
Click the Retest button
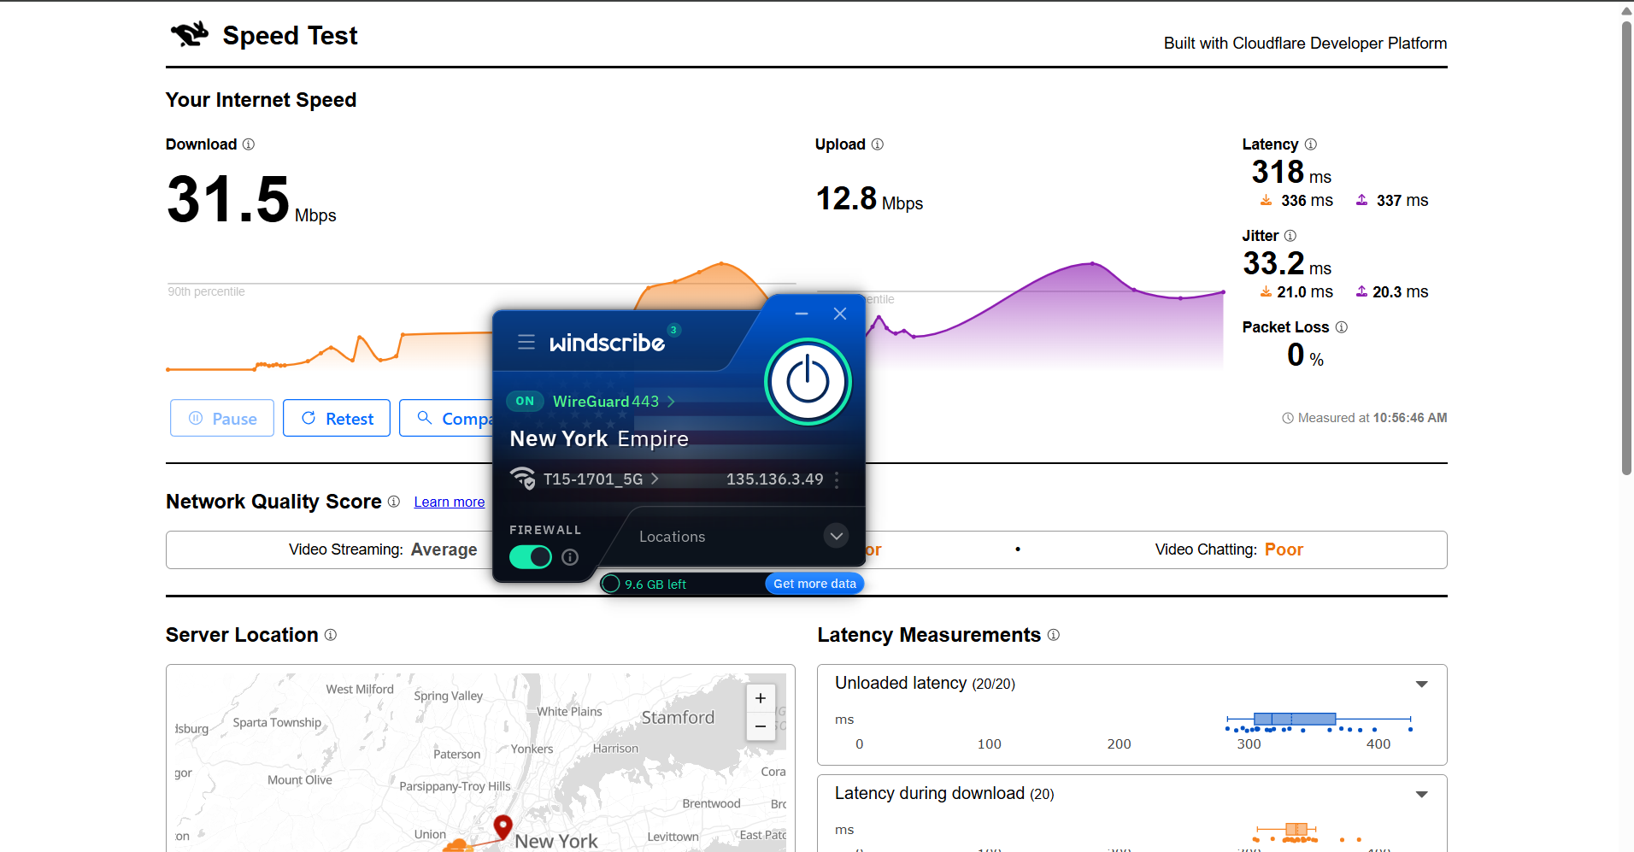pyautogui.click(x=337, y=418)
